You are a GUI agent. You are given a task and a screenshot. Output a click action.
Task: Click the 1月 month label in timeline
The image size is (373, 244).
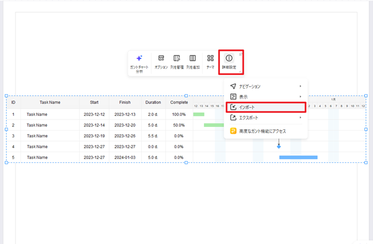[333, 100]
